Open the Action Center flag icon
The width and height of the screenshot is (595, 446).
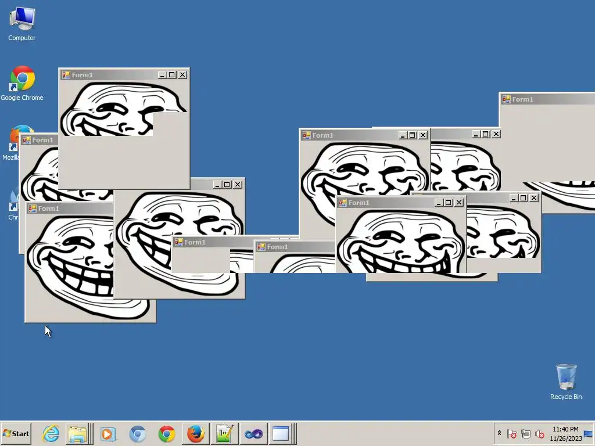point(511,433)
